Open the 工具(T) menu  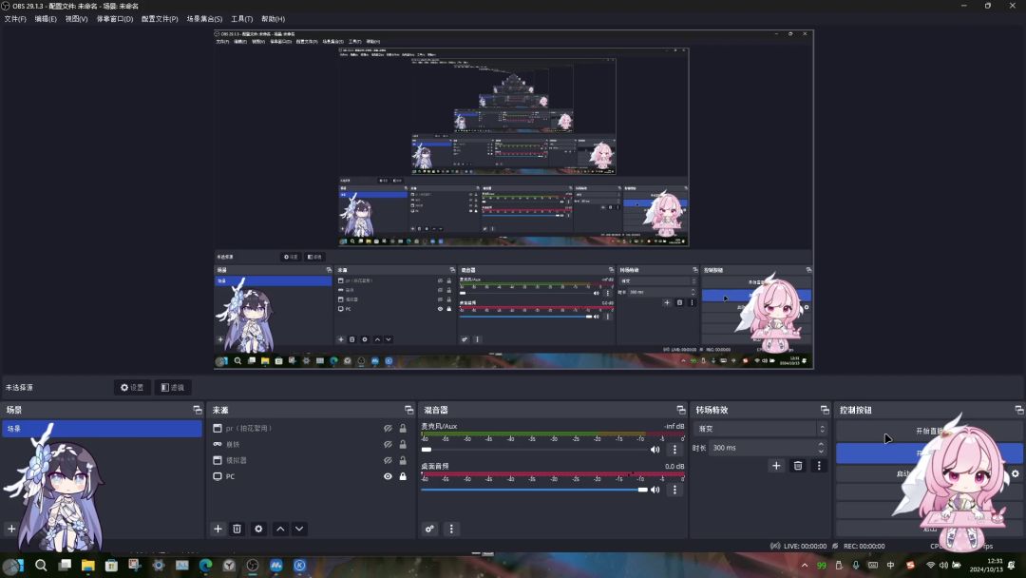(241, 19)
